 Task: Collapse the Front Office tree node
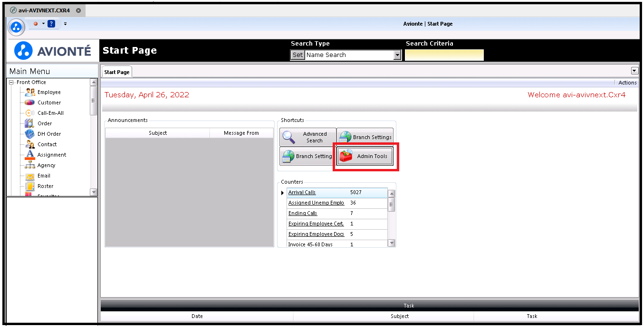tap(11, 82)
